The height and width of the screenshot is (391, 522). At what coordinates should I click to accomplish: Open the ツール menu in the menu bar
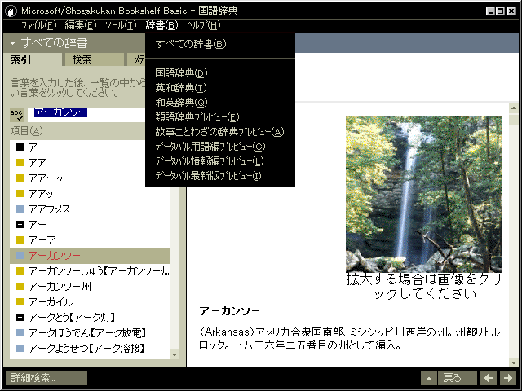click(120, 25)
